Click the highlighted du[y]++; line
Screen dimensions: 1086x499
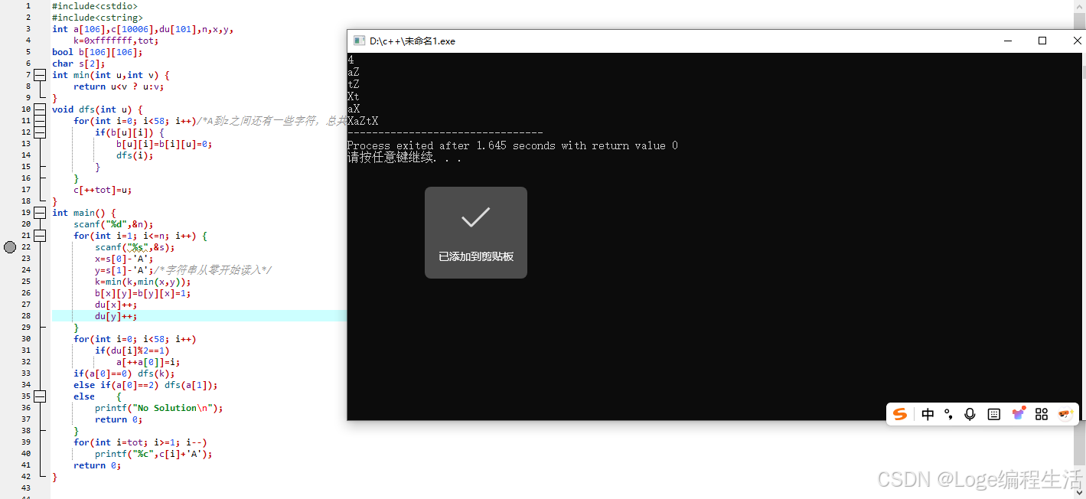pos(116,316)
